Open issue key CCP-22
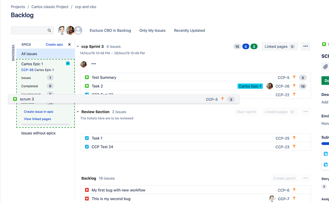329x202 pixels. point(282,95)
